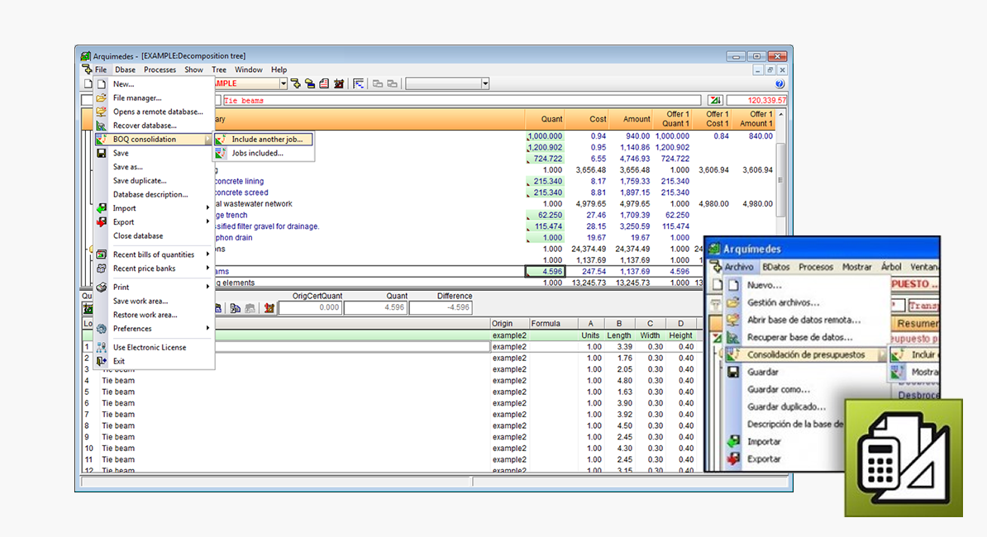Click the Preferences gear icon
Viewport: 987px width, 537px height.
[x=101, y=329]
